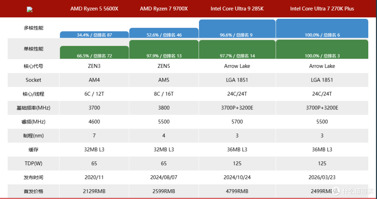Click the 单核性能 row label
Screen dimensions: 377x199
point(34,49)
